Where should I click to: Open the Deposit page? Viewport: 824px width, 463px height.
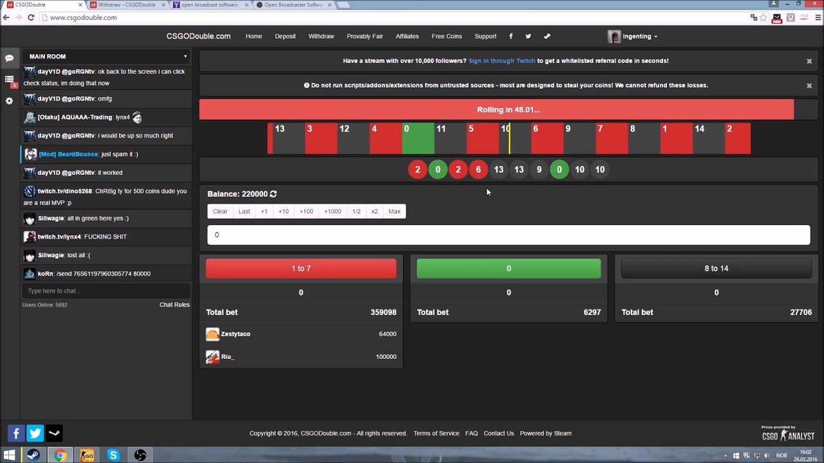285,36
